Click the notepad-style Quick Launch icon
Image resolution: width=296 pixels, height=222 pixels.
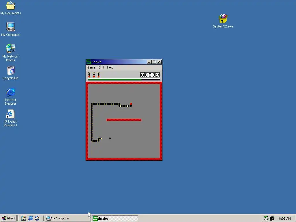[24, 218]
